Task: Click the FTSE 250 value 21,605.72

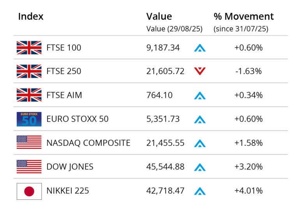Action: pyautogui.click(x=165, y=71)
